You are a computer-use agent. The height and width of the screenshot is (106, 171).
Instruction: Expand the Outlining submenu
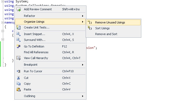click(x=50, y=96)
